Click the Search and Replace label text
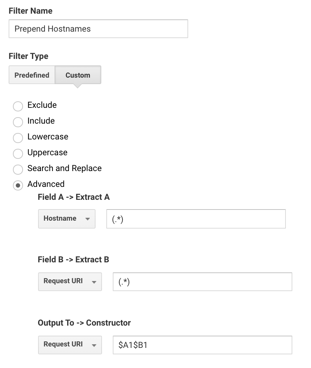 (x=64, y=168)
